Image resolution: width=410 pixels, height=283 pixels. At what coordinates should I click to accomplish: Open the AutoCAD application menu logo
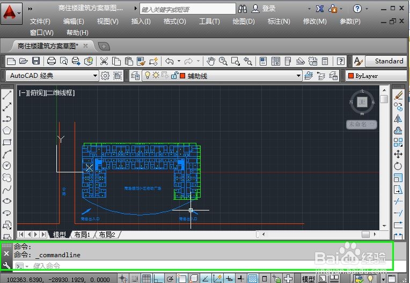11,13
